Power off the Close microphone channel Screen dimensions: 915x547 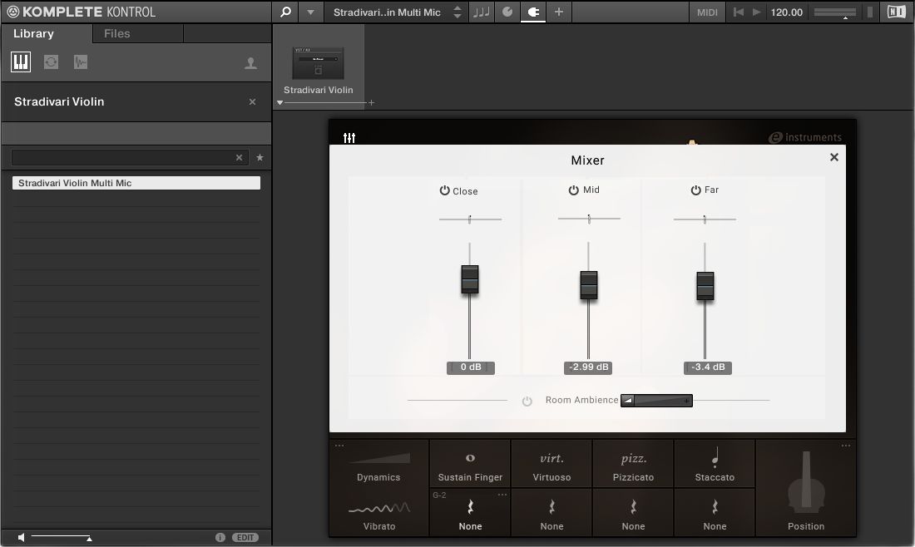click(x=443, y=191)
